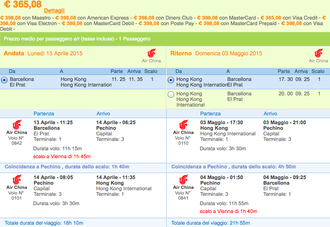Click the Partenza heading under Andata
330x227 pixels.
pyautogui.click(x=44, y=113)
